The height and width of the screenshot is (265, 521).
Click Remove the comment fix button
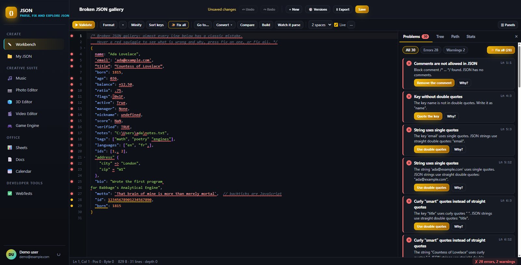[434, 83]
